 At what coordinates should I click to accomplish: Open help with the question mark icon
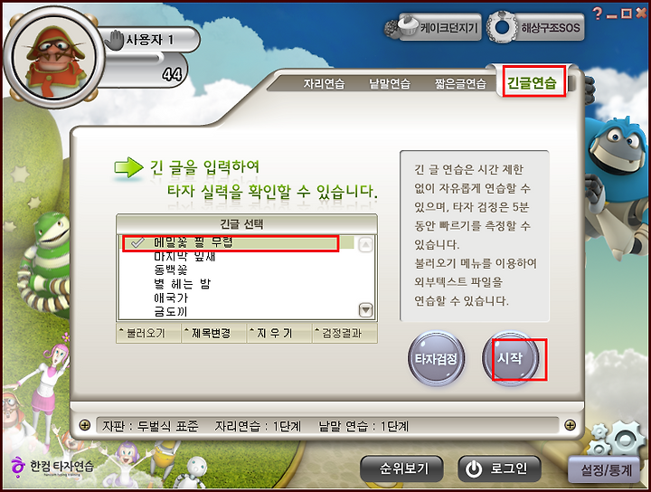pyautogui.click(x=597, y=14)
